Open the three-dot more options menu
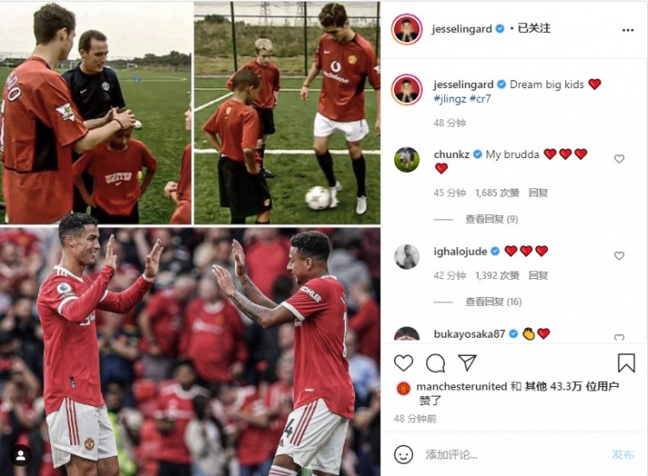This screenshot has width=648, height=476. (x=628, y=30)
